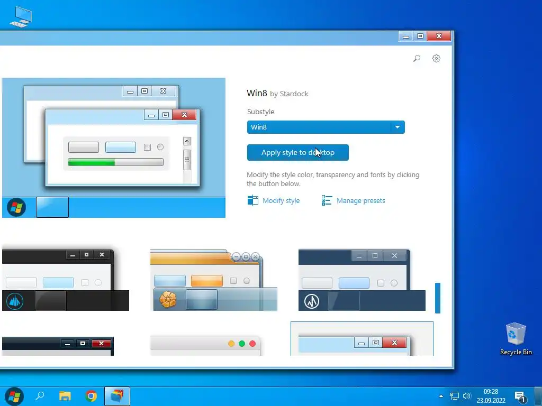Viewport: 542px width, 406px height.
Task: Select the navy blue flat style thumbnail
Action: pos(362,280)
